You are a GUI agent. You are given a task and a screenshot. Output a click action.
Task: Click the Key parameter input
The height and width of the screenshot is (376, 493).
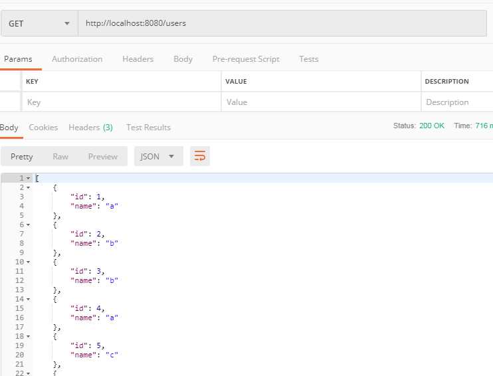(x=122, y=102)
